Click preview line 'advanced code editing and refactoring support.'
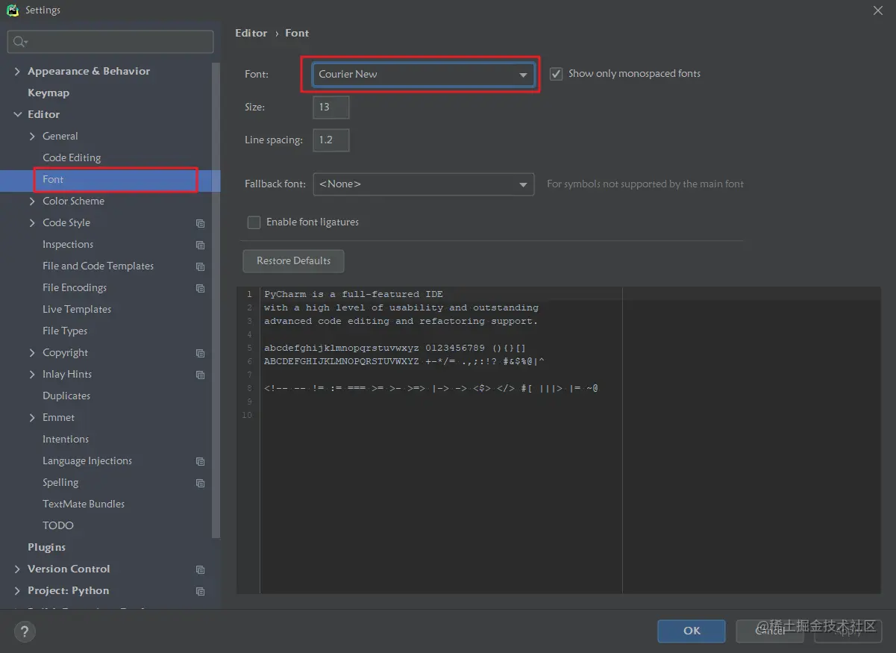896x653 pixels. tap(401, 322)
